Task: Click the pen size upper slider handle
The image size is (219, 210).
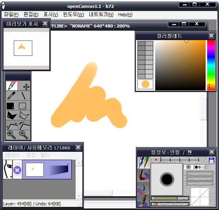Action: 178,198
